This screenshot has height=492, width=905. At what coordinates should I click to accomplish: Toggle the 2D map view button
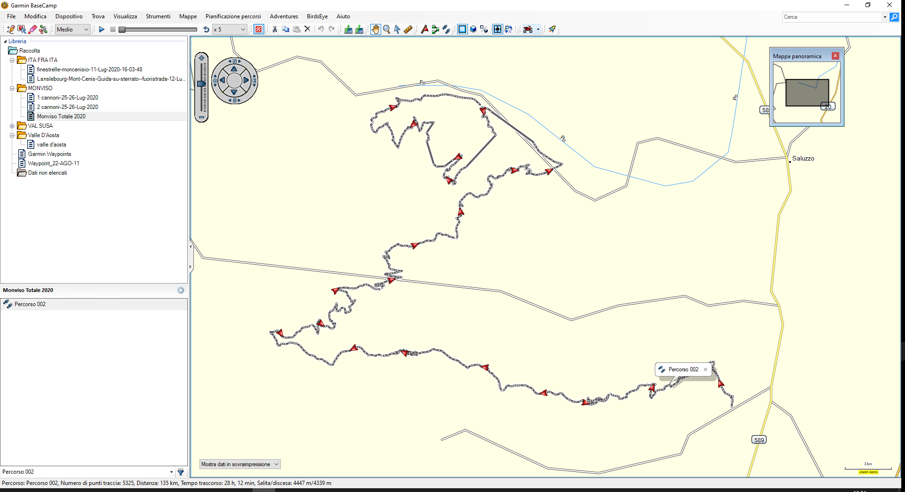coord(462,29)
